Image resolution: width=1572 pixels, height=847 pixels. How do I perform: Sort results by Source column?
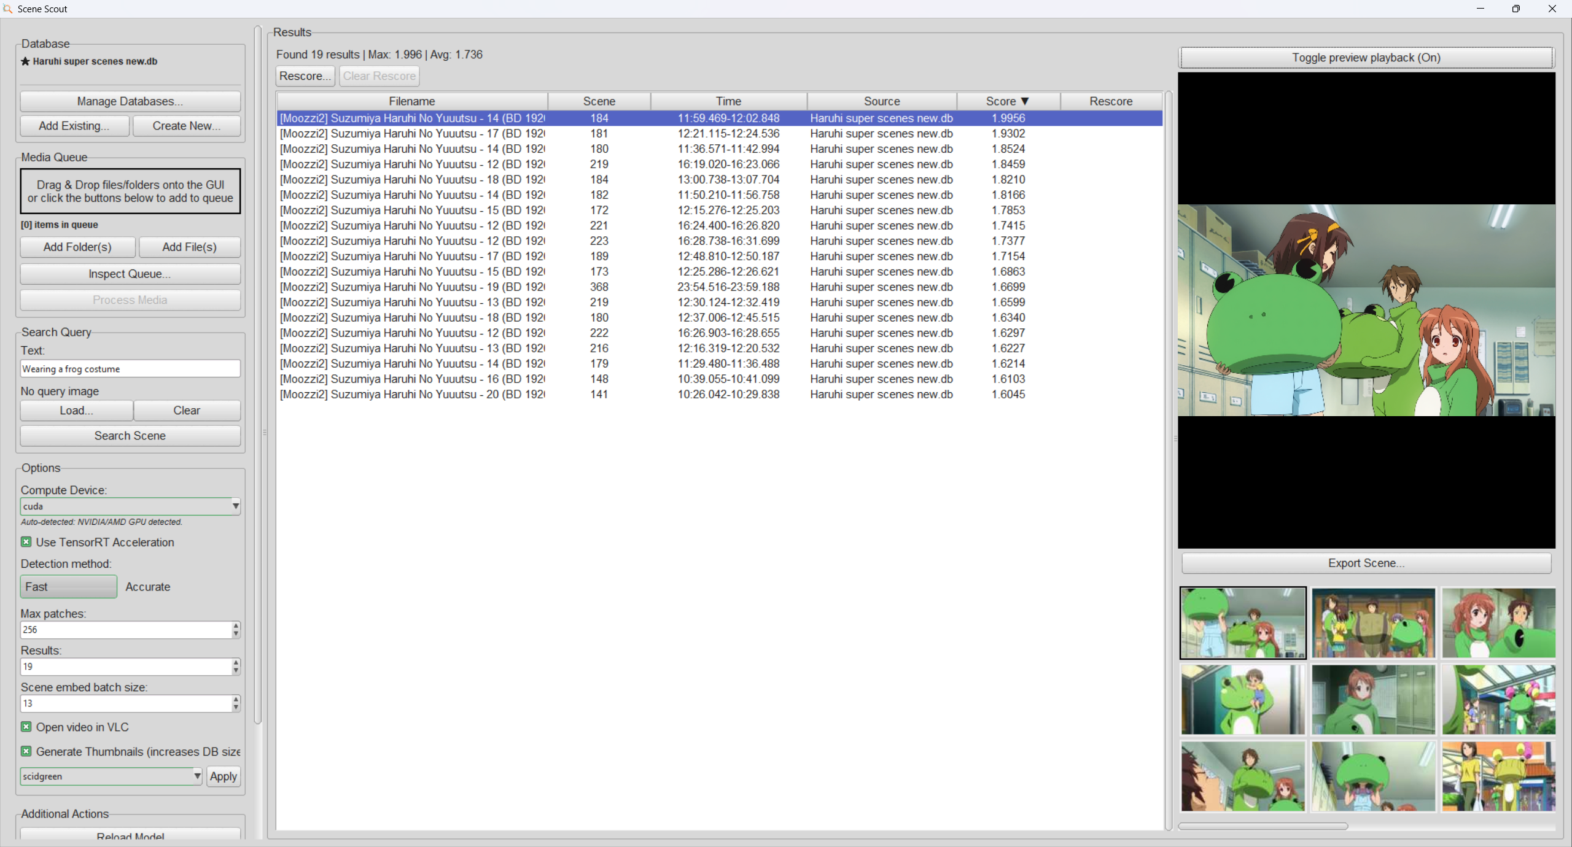[882, 101]
